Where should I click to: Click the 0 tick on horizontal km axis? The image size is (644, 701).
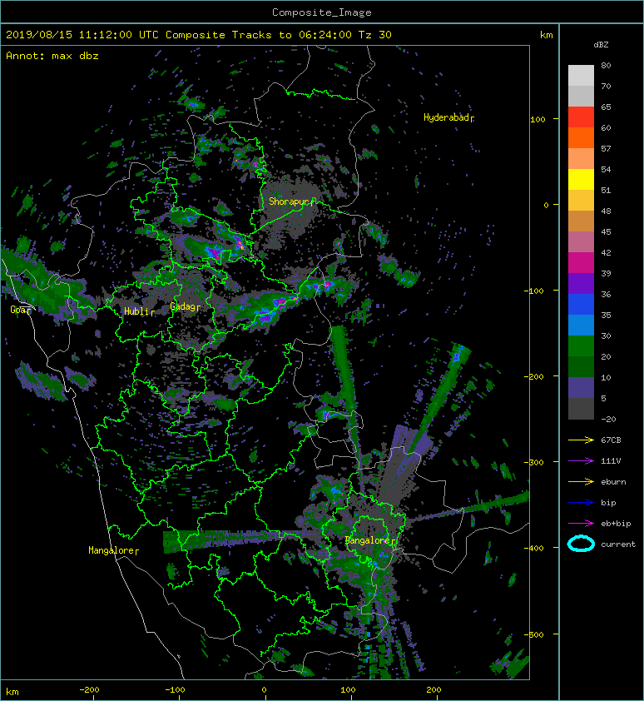264,690
